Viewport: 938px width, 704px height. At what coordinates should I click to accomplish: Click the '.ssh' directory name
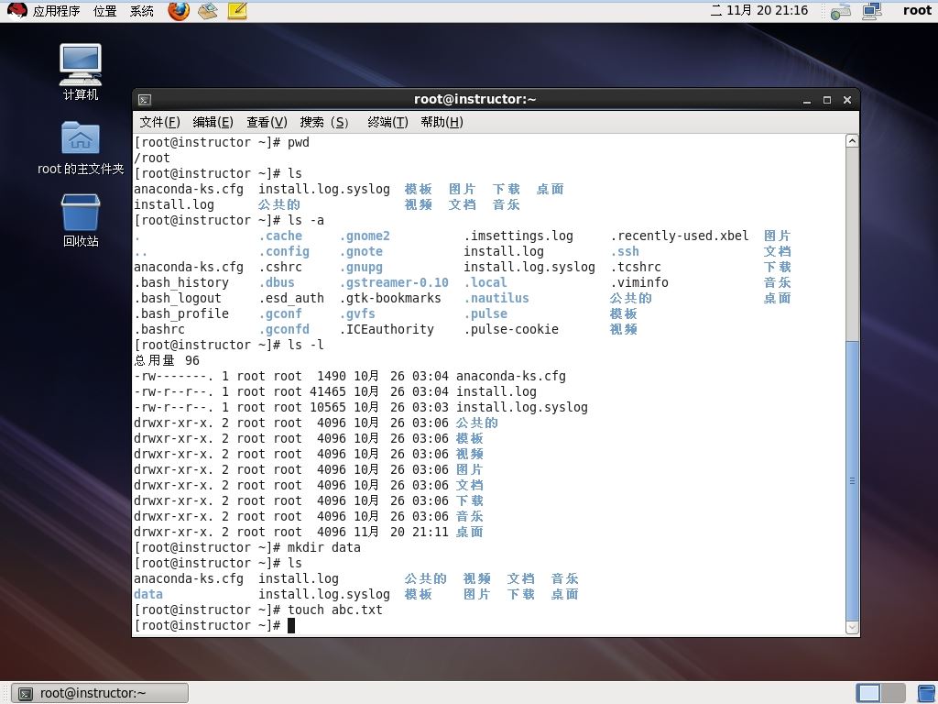[625, 251]
